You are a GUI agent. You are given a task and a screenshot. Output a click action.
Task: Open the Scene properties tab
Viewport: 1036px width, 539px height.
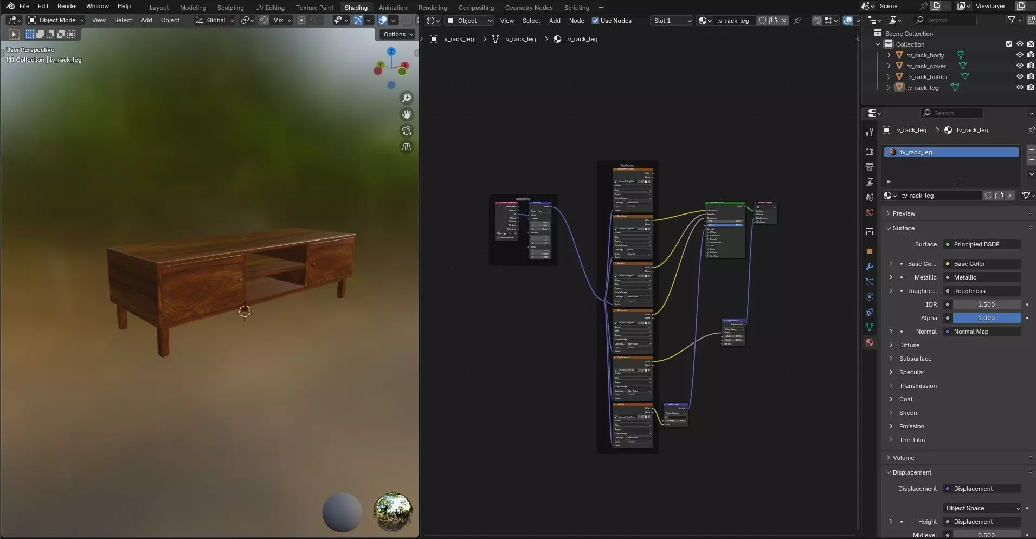870,197
